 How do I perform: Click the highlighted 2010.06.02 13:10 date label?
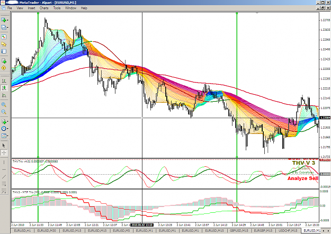142,225
